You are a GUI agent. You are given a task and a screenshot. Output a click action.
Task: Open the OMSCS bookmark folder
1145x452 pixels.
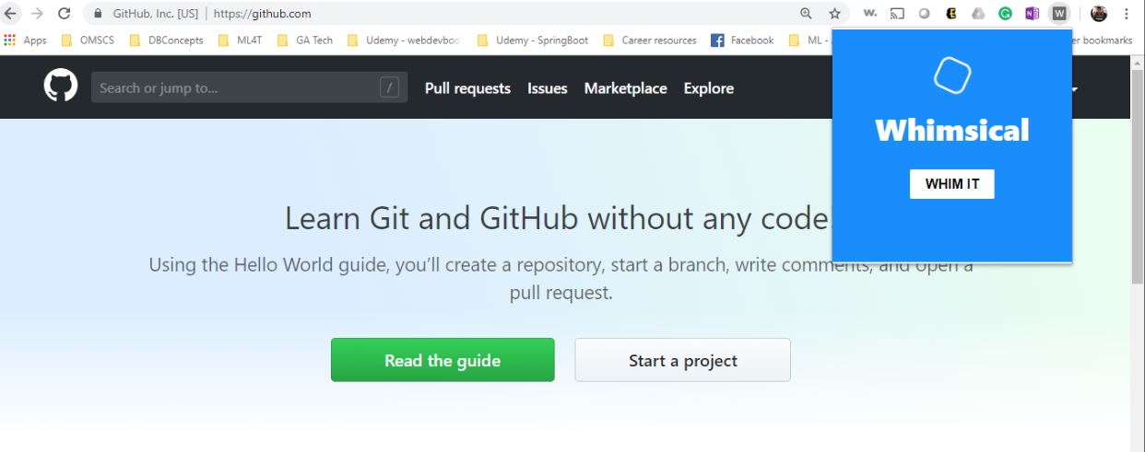click(x=88, y=41)
